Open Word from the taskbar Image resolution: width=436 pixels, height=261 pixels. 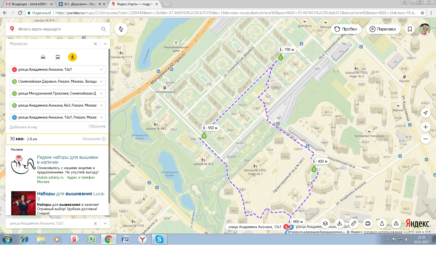126,239
